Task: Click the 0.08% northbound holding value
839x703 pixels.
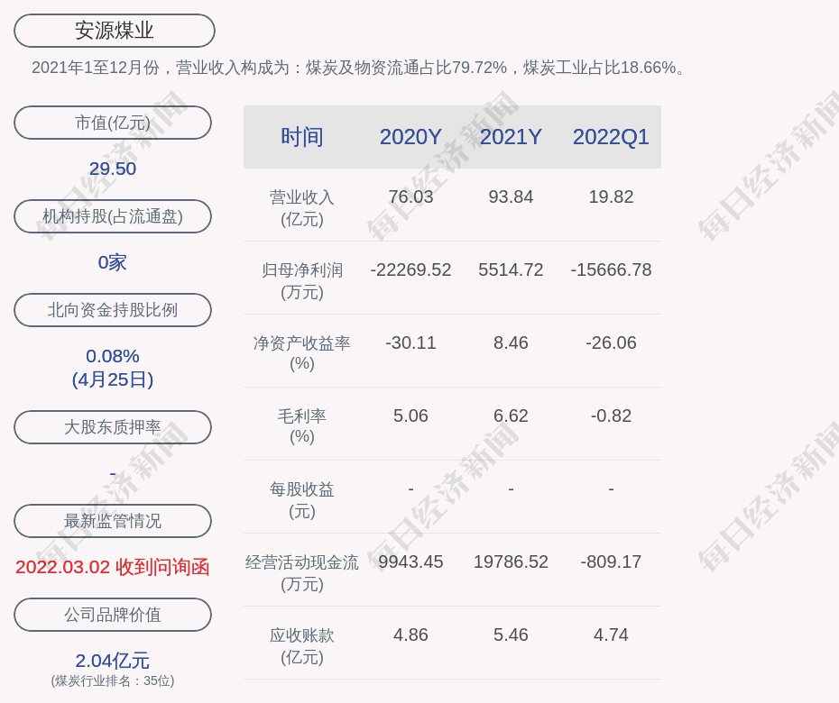Action: click(113, 356)
